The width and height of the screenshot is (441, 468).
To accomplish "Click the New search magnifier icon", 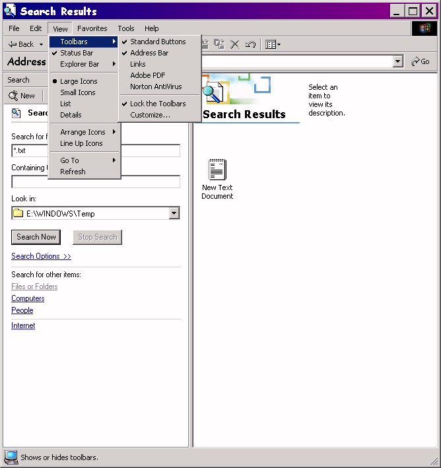I will pos(13,96).
